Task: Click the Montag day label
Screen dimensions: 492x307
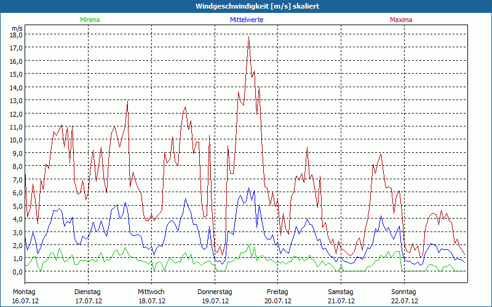Action: coord(24,292)
